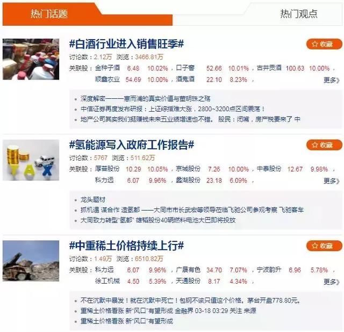Screen dimensions: 344x332
Task: Open stock 广晟有色
Action: pyautogui.click(x=188, y=270)
